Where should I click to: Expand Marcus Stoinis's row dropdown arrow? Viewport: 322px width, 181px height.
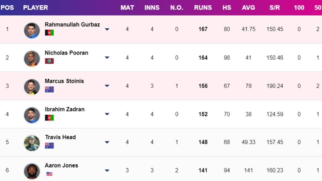click(x=107, y=86)
